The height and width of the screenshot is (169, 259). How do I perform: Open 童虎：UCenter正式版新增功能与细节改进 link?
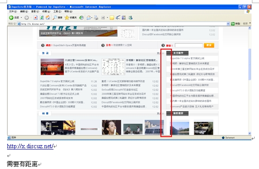tap(123, 81)
